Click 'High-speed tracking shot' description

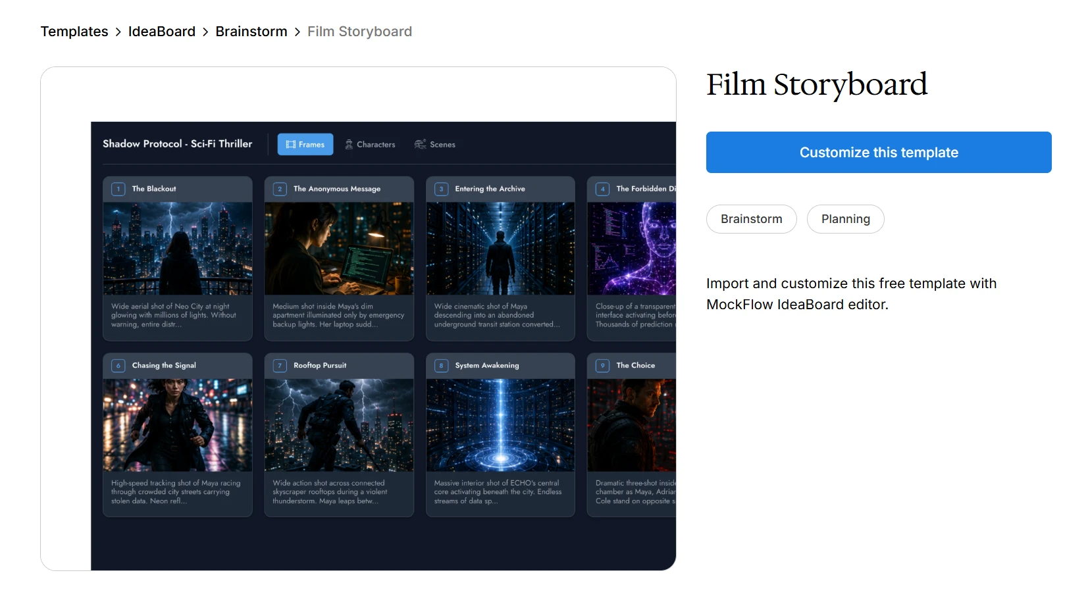[x=176, y=492]
